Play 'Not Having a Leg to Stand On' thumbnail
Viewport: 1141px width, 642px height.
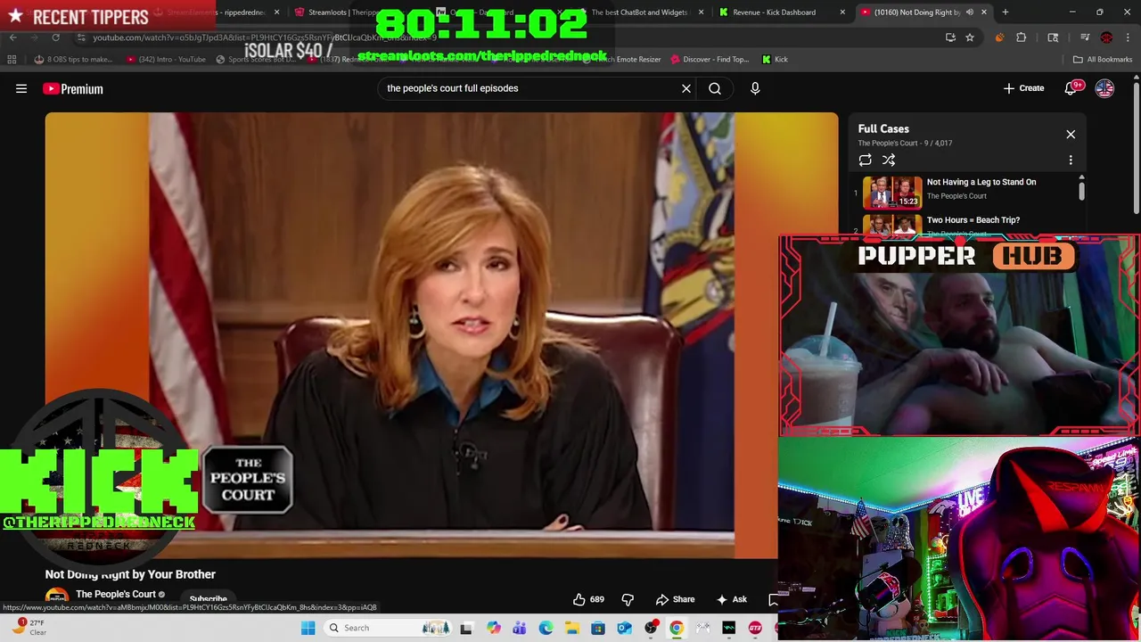pos(891,193)
